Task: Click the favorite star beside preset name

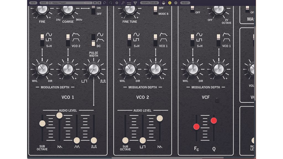Action: pos(51,3)
